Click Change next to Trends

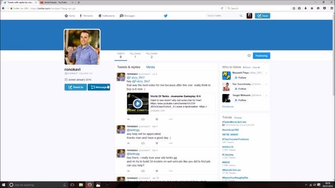coord(238,118)
